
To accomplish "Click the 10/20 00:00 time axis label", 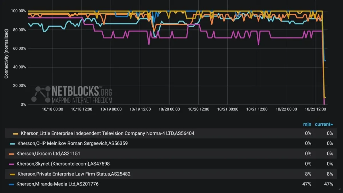I will tap(169, 109).
